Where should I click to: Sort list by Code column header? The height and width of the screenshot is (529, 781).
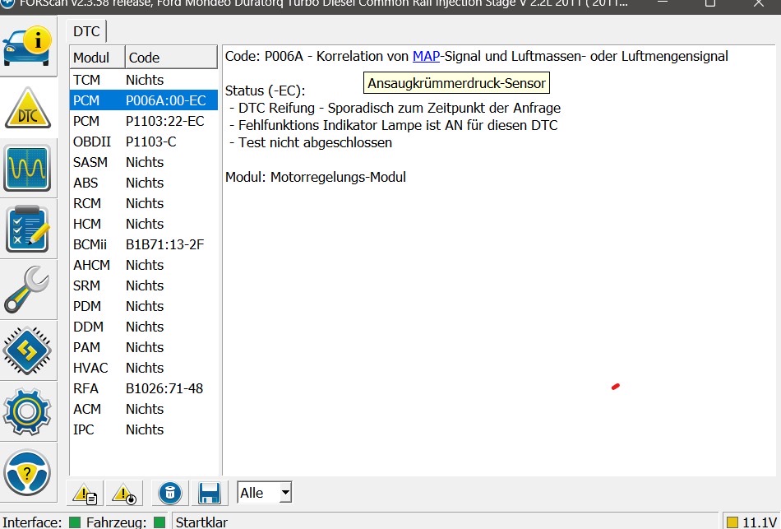[x=170, y=58]
